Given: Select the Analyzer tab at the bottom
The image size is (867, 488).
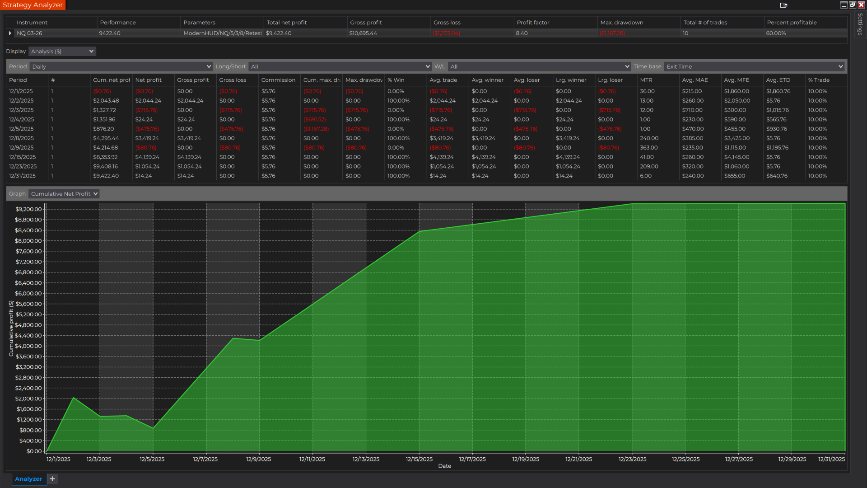Looking at the screenshot, I should point(28,479).
